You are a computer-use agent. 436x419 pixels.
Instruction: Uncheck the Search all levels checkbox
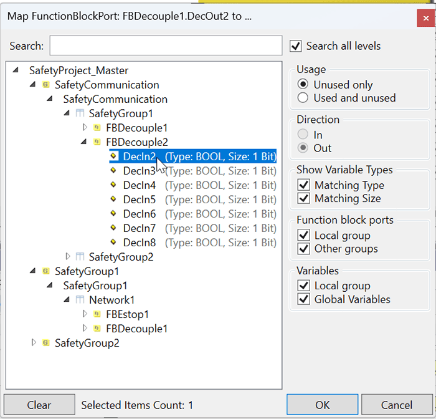click(x=296, y=46)
